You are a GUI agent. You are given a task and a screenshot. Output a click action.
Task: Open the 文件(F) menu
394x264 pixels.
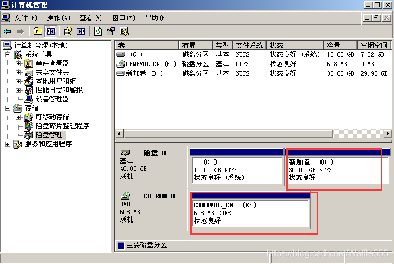pos(26,18)
